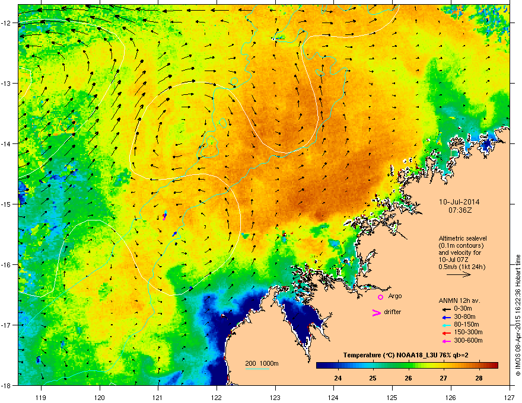
Task: Click the longitude axis label 120
Action: (x=100, y=397)
